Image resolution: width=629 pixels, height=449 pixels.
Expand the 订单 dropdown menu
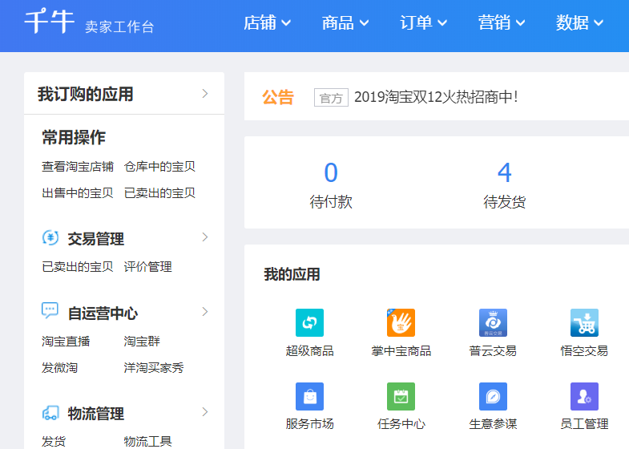click(423, 23)
